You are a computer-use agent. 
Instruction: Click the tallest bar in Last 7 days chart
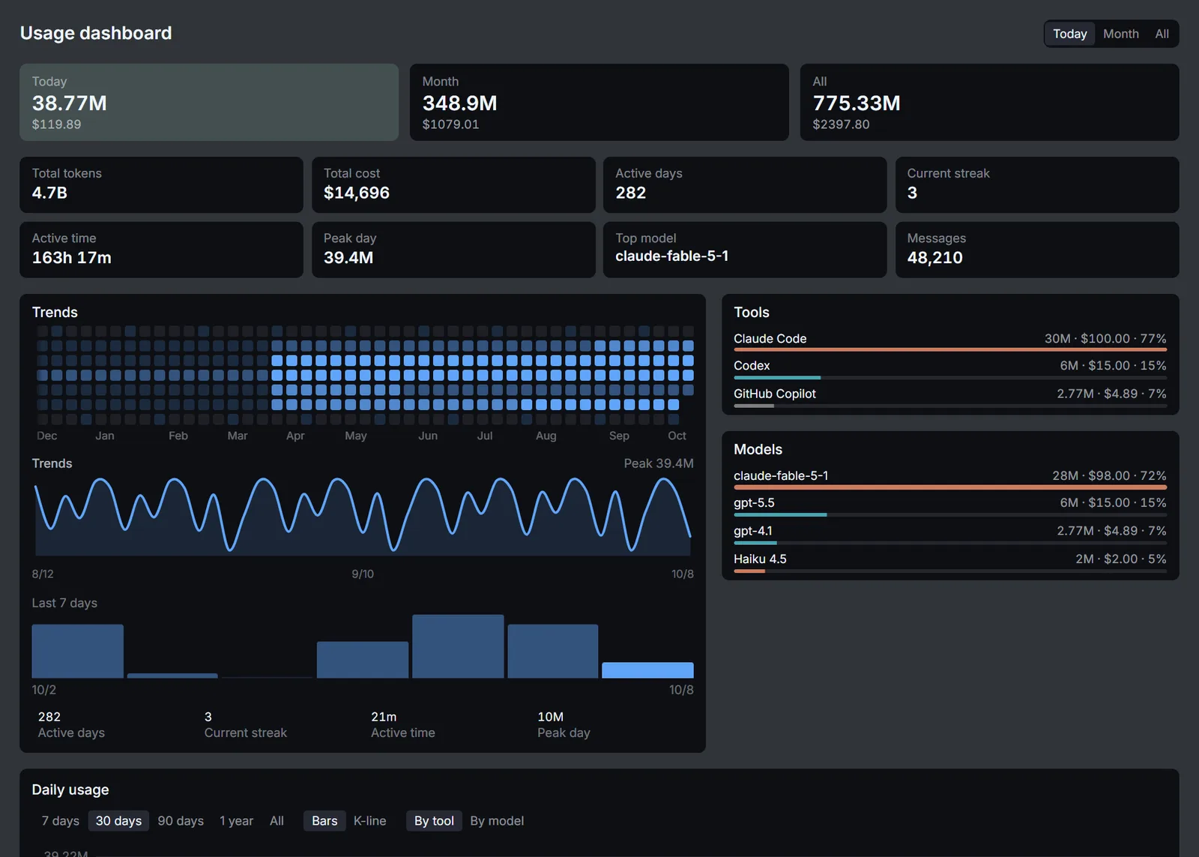pyautogui.click(x=458, y=646)
